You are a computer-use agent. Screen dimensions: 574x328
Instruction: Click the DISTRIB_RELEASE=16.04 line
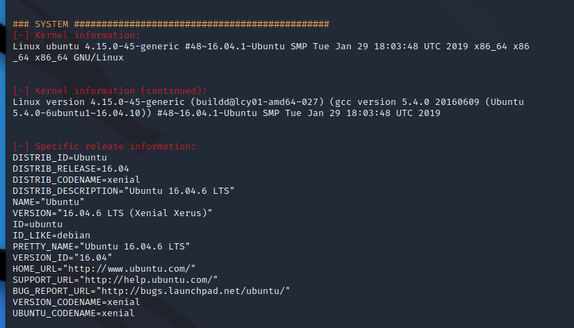(x=71, y=169)
